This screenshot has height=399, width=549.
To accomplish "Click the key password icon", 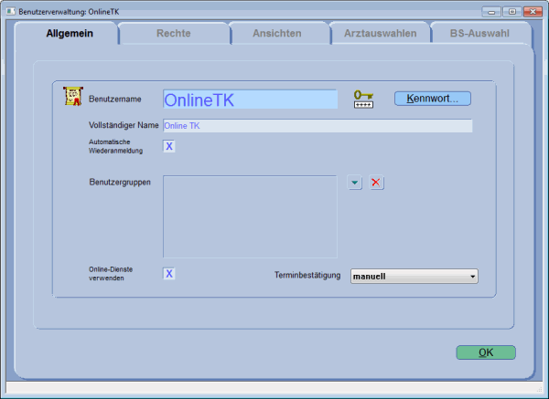I will tap(363, 99).
